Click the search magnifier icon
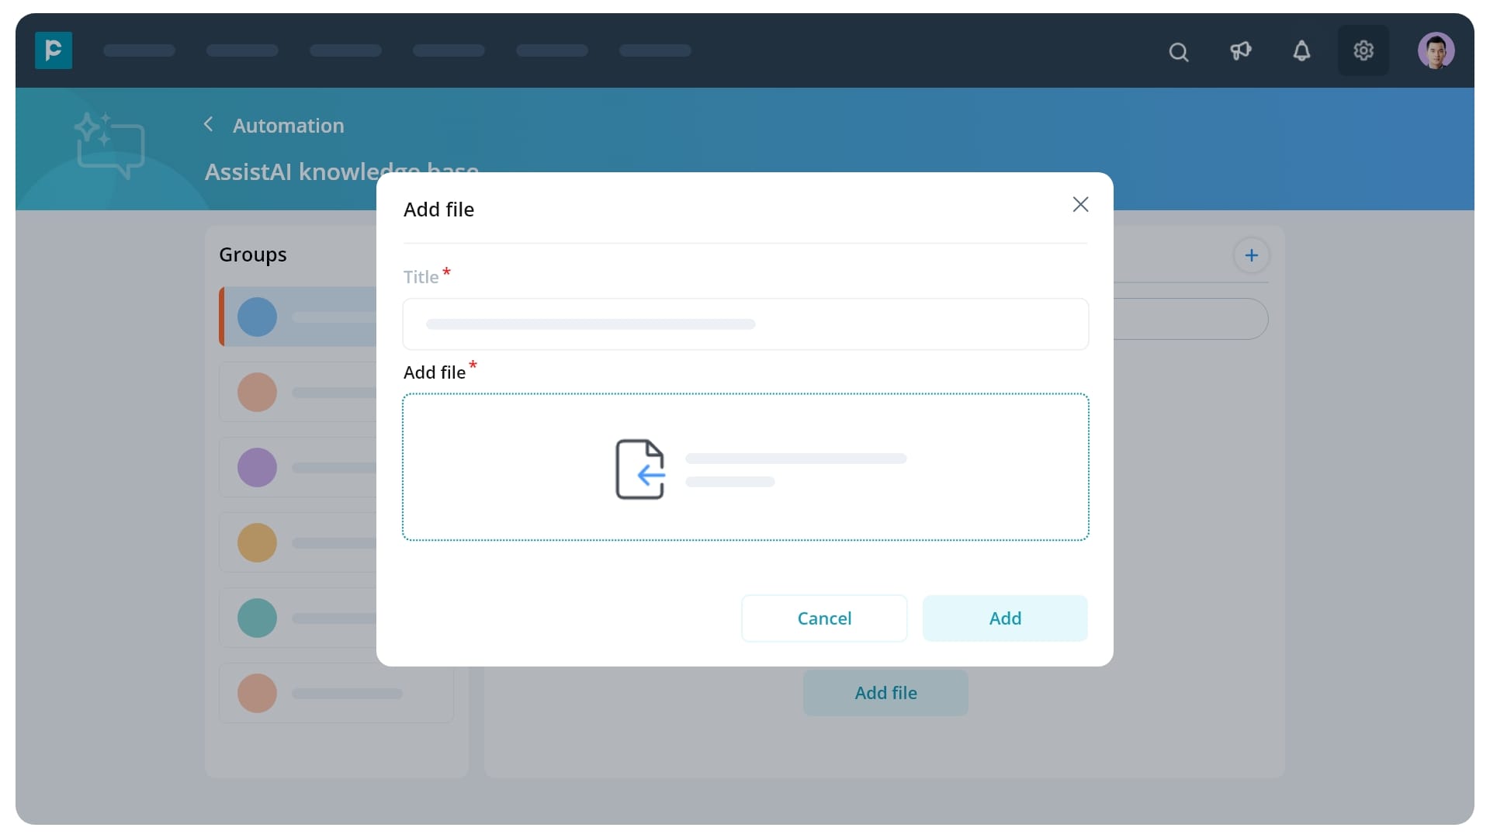1490x838 pixels. click(1178, 52)
